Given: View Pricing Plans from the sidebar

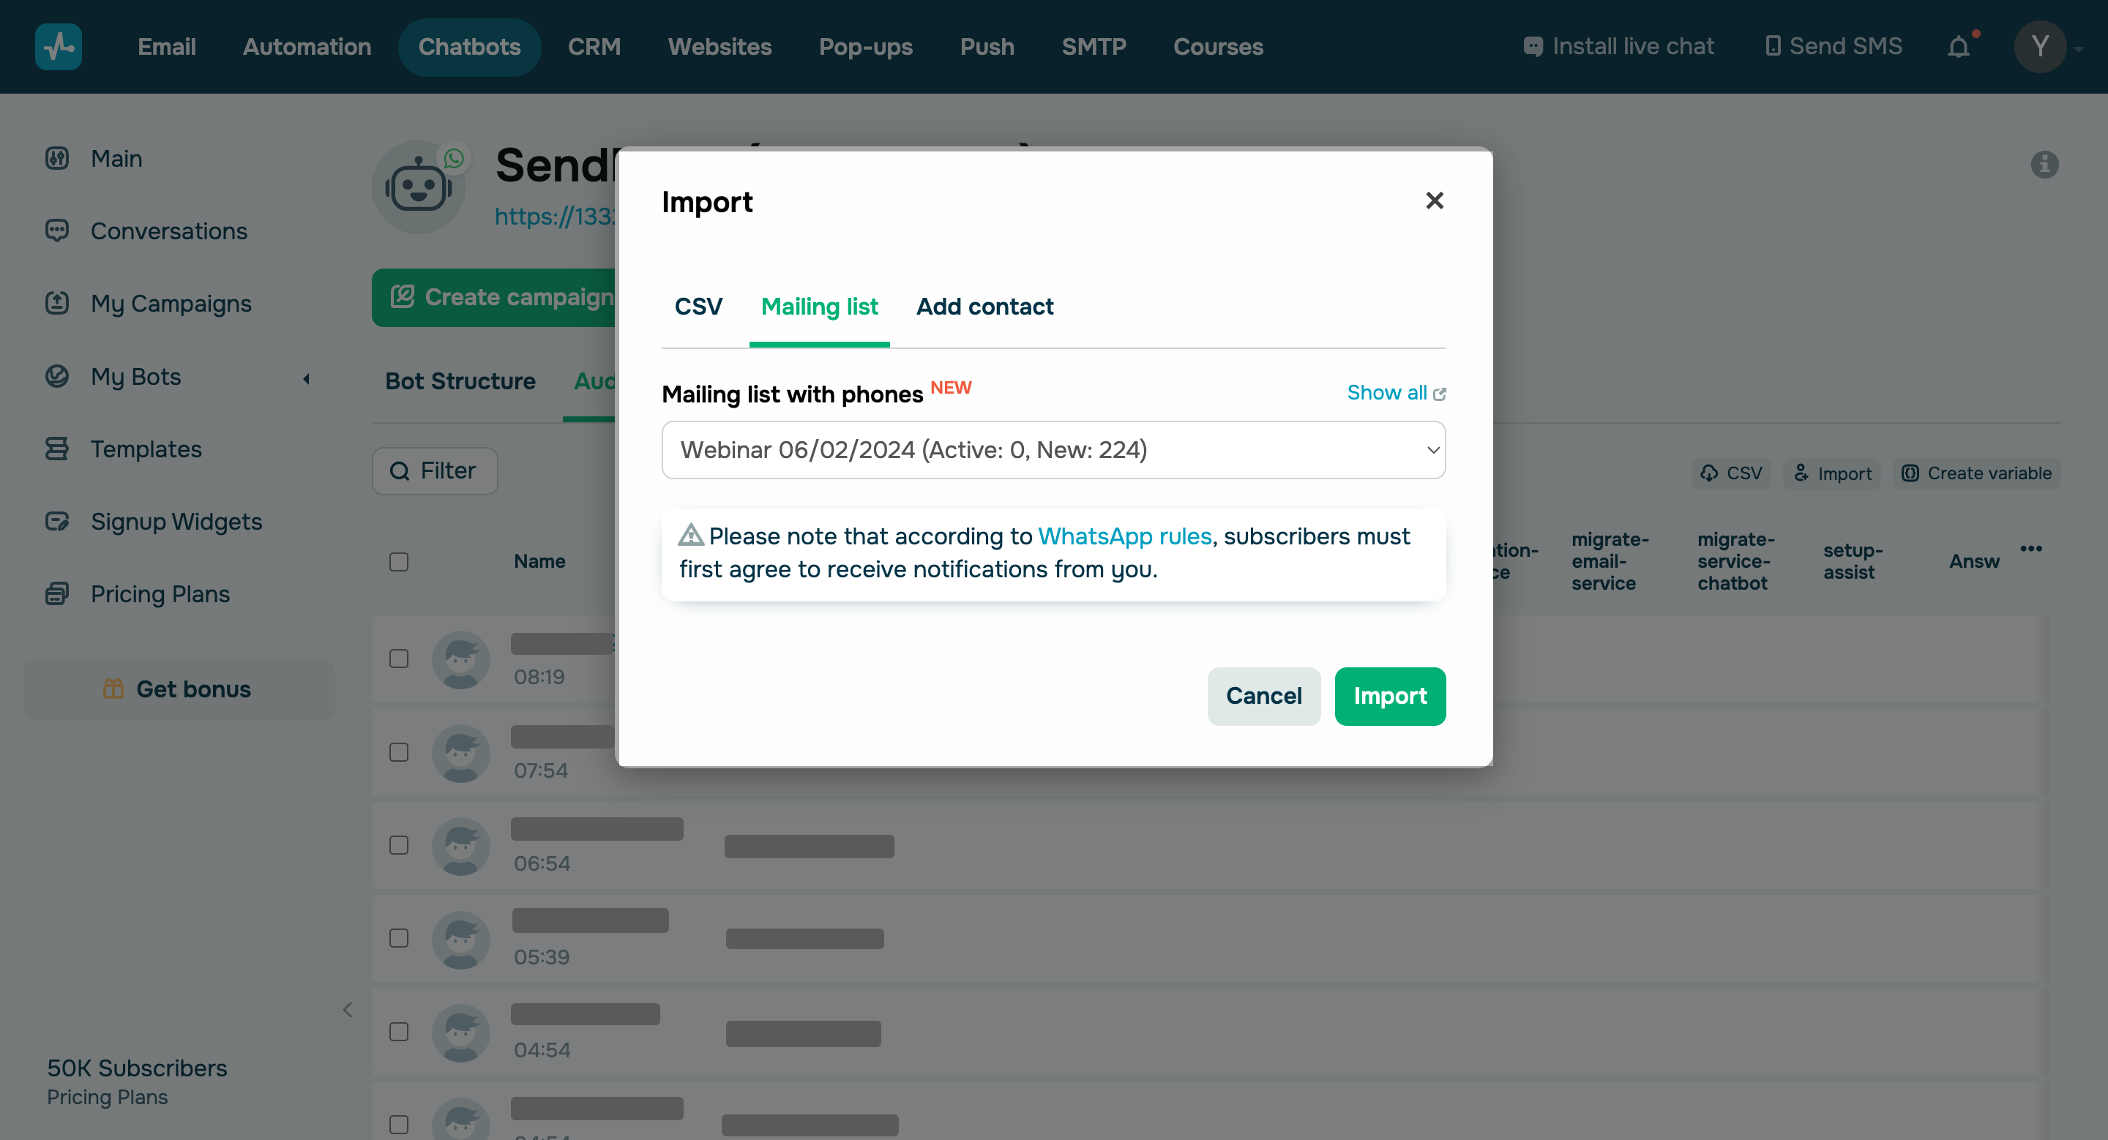Looking at the screenshot, I should click(159, 593).
